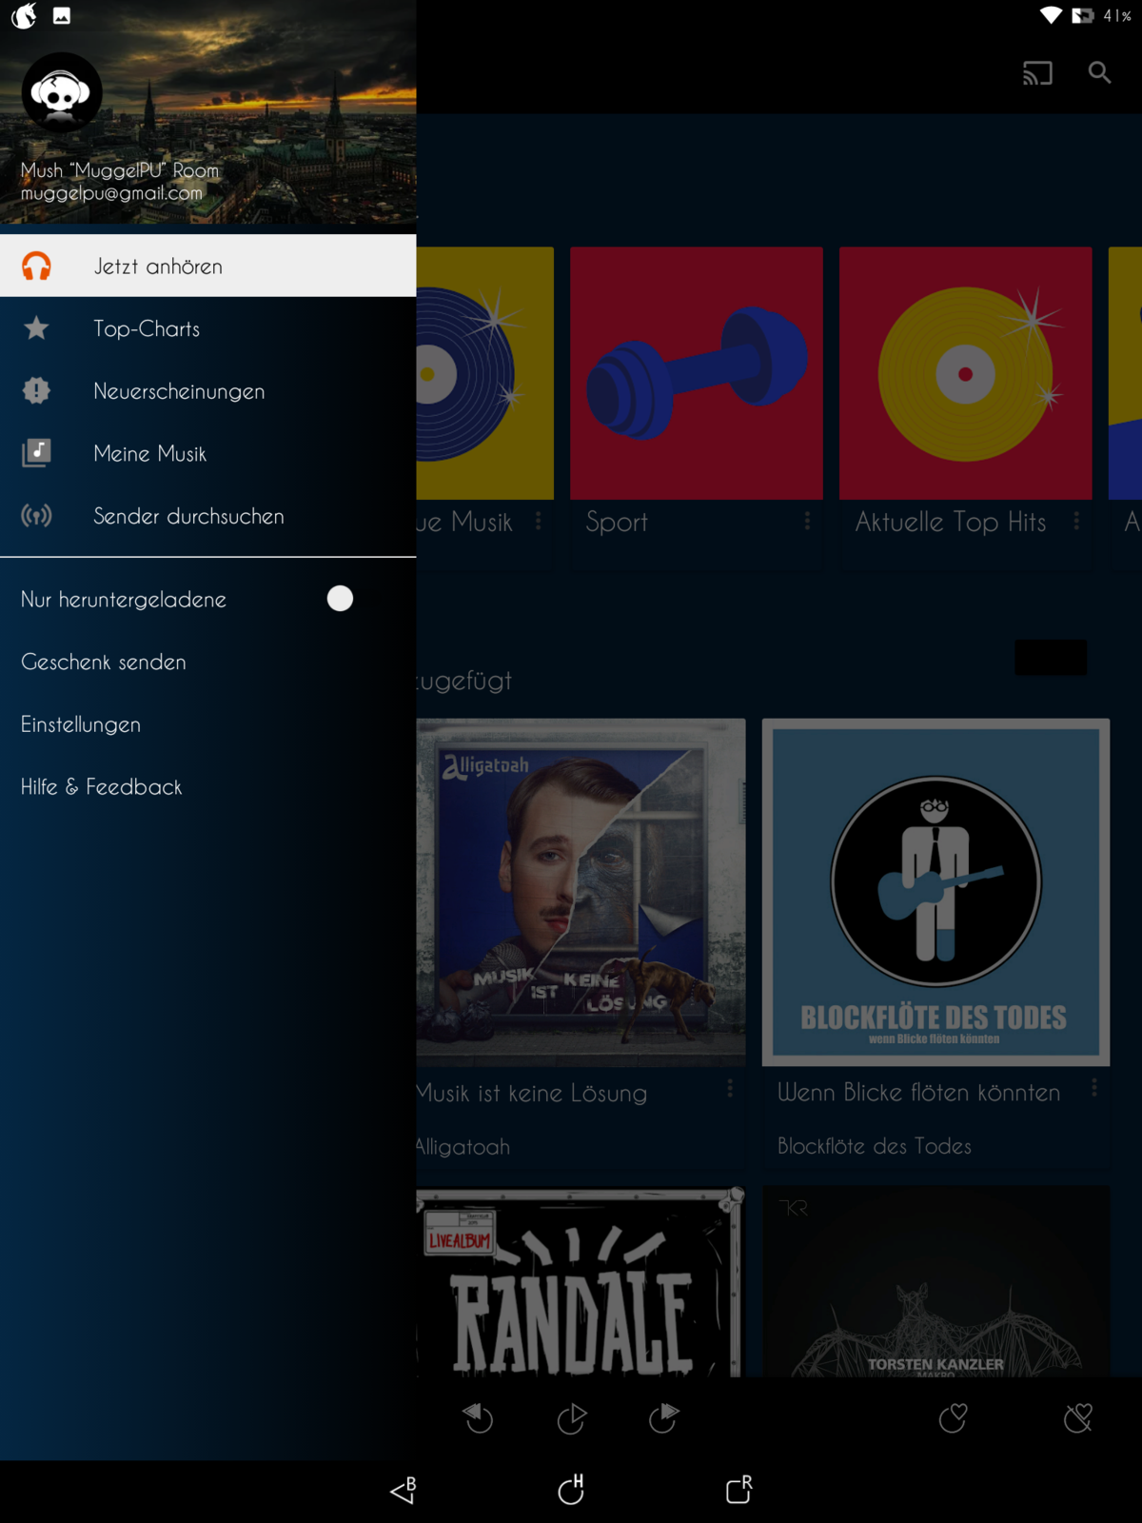Open overflow menu for Sport station
This screenshot has height=1523, width=1142.
point(807,521)
